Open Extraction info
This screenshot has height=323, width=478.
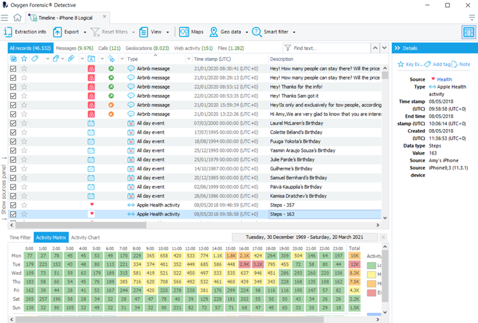(x=25, y=32)
